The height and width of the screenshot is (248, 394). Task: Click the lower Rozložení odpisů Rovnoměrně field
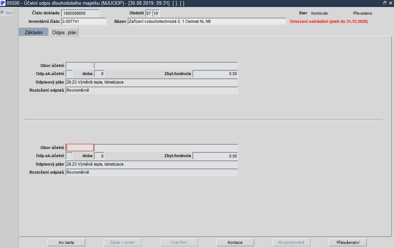coord(152,172)
